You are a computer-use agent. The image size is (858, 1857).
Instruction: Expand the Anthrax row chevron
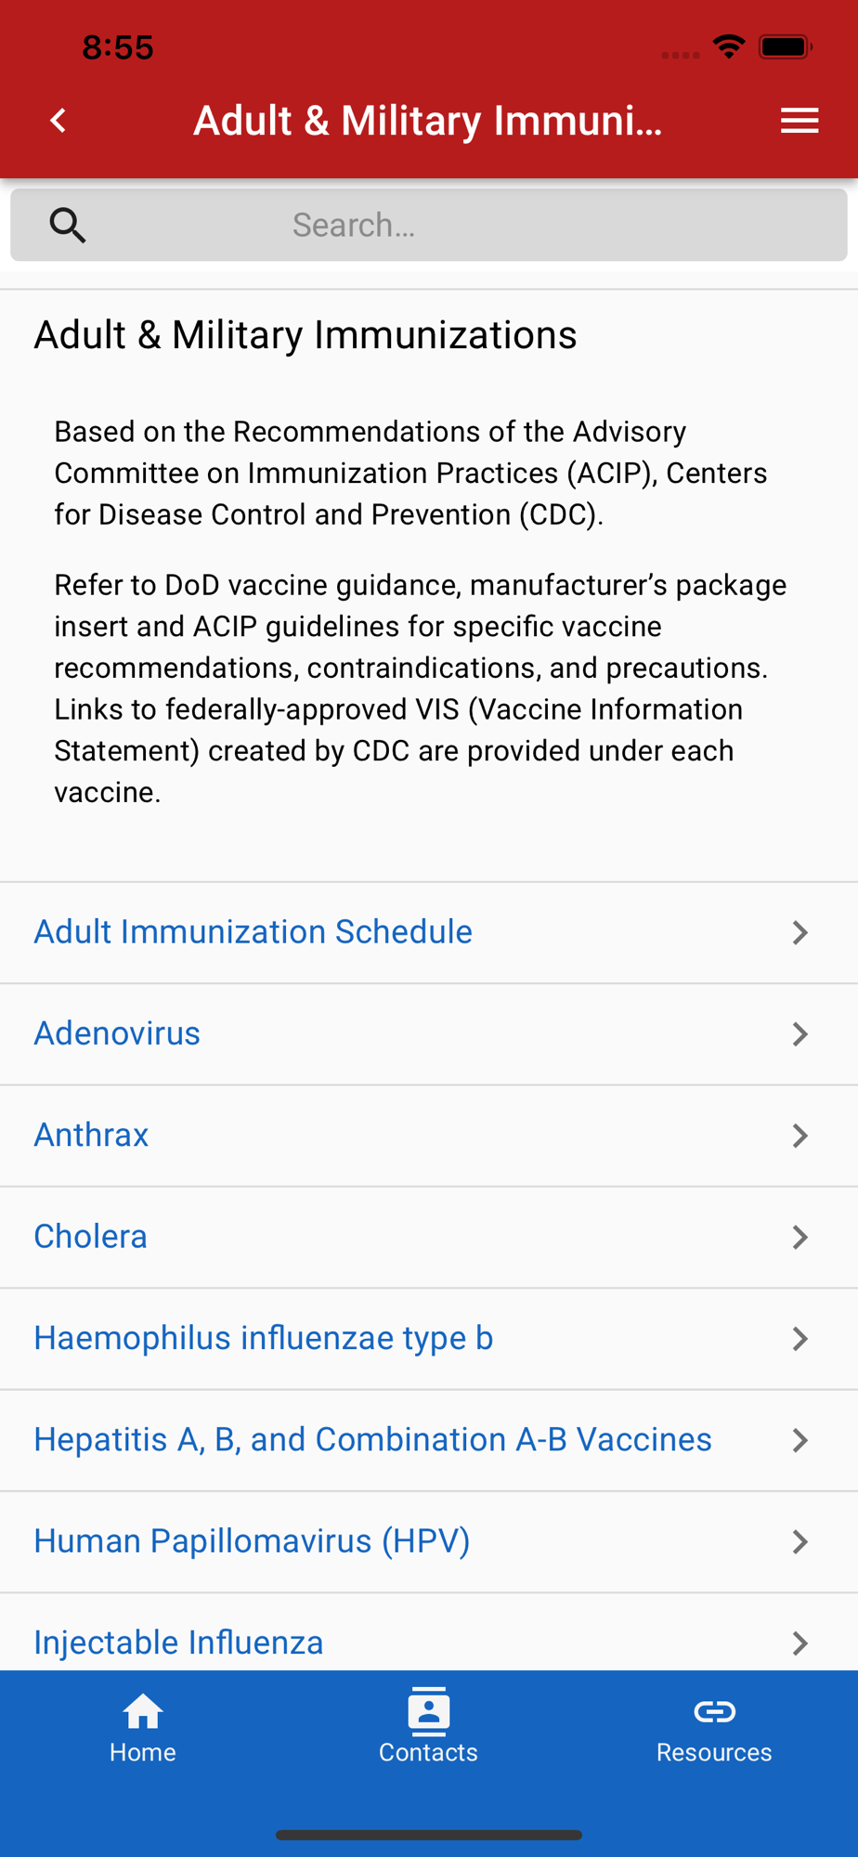tap(799, 1136)
